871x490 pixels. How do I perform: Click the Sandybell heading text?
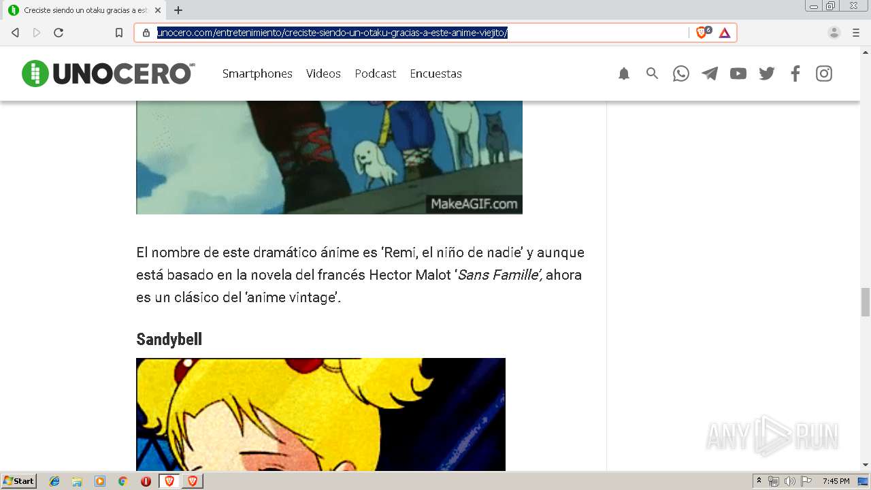(169, 339)
